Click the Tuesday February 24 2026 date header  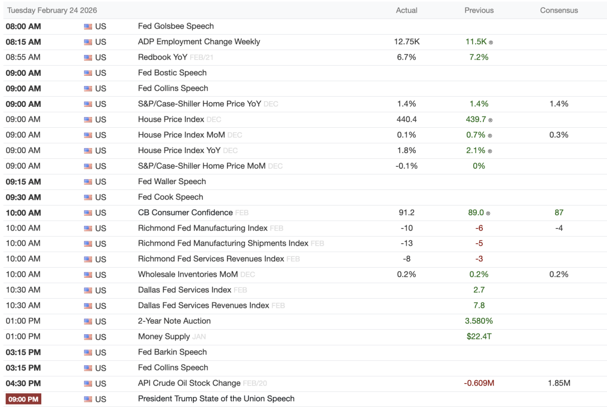click(x=52, y=10)
